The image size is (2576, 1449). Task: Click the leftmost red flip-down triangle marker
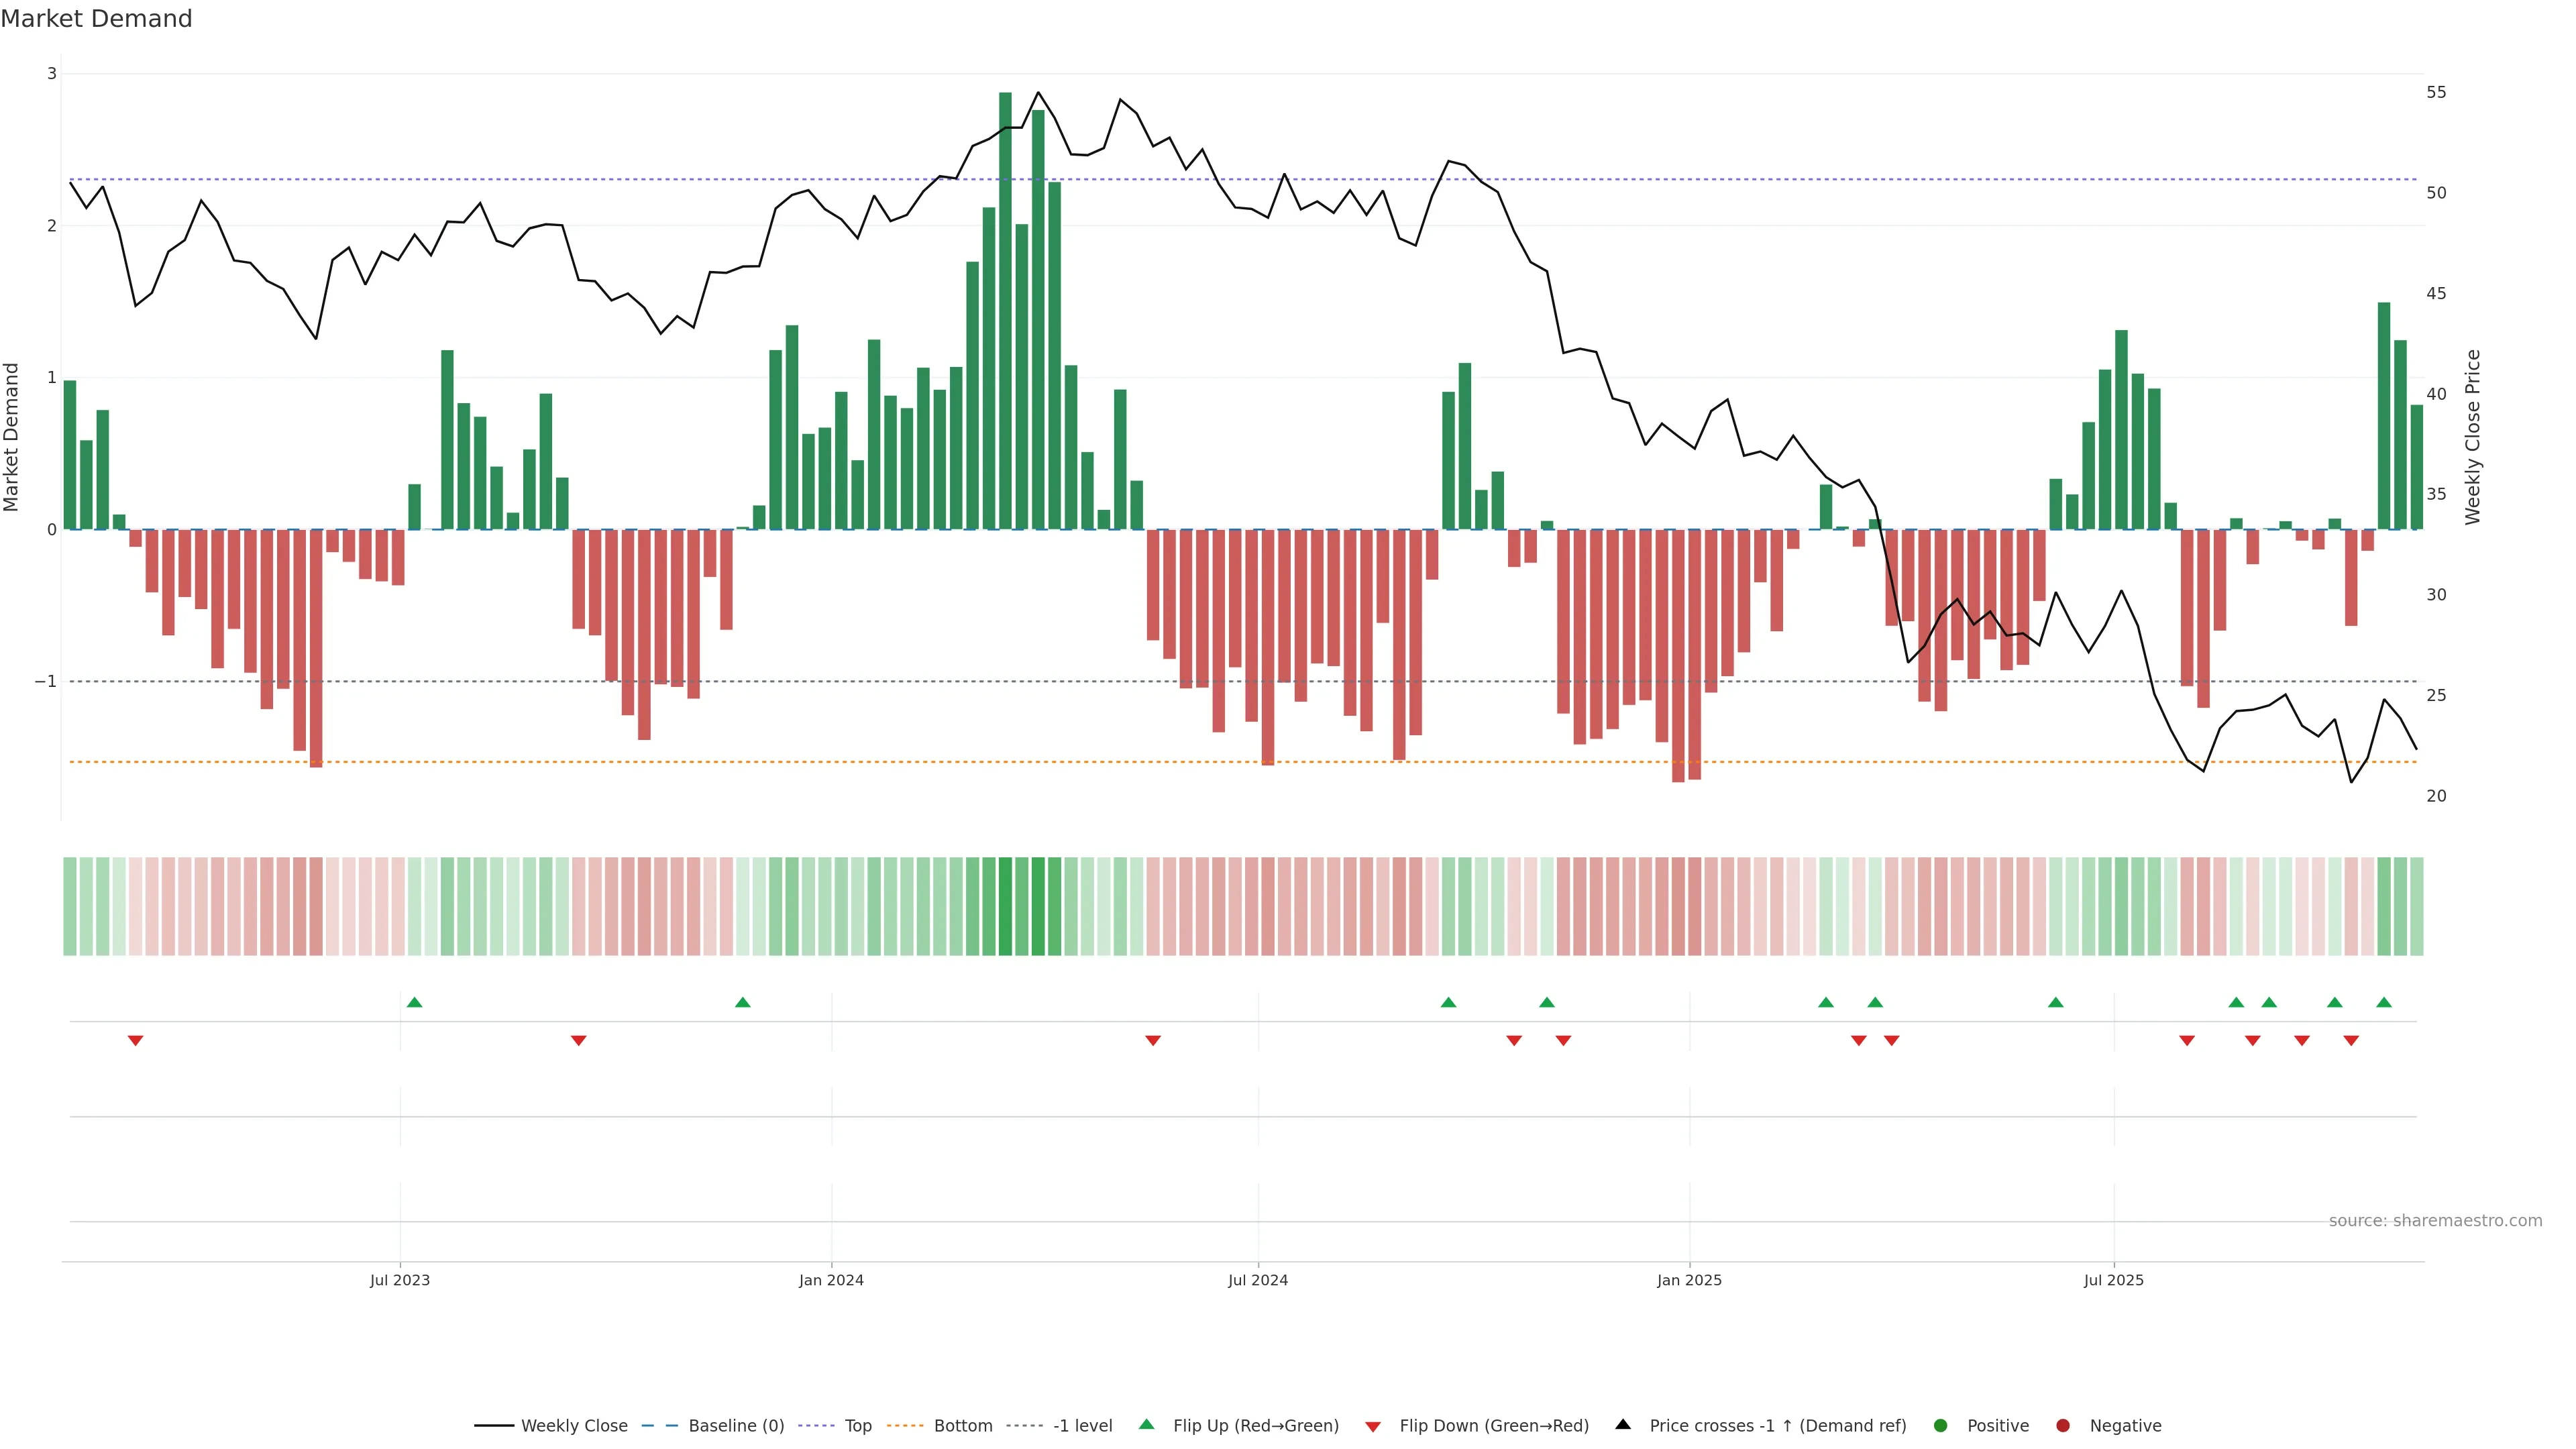pyautogui.click(x=136, y=1041)
